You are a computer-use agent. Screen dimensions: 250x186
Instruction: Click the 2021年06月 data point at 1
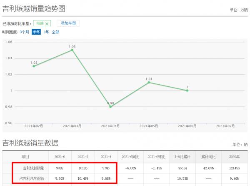pyautogui.click(x=187, y=90)
